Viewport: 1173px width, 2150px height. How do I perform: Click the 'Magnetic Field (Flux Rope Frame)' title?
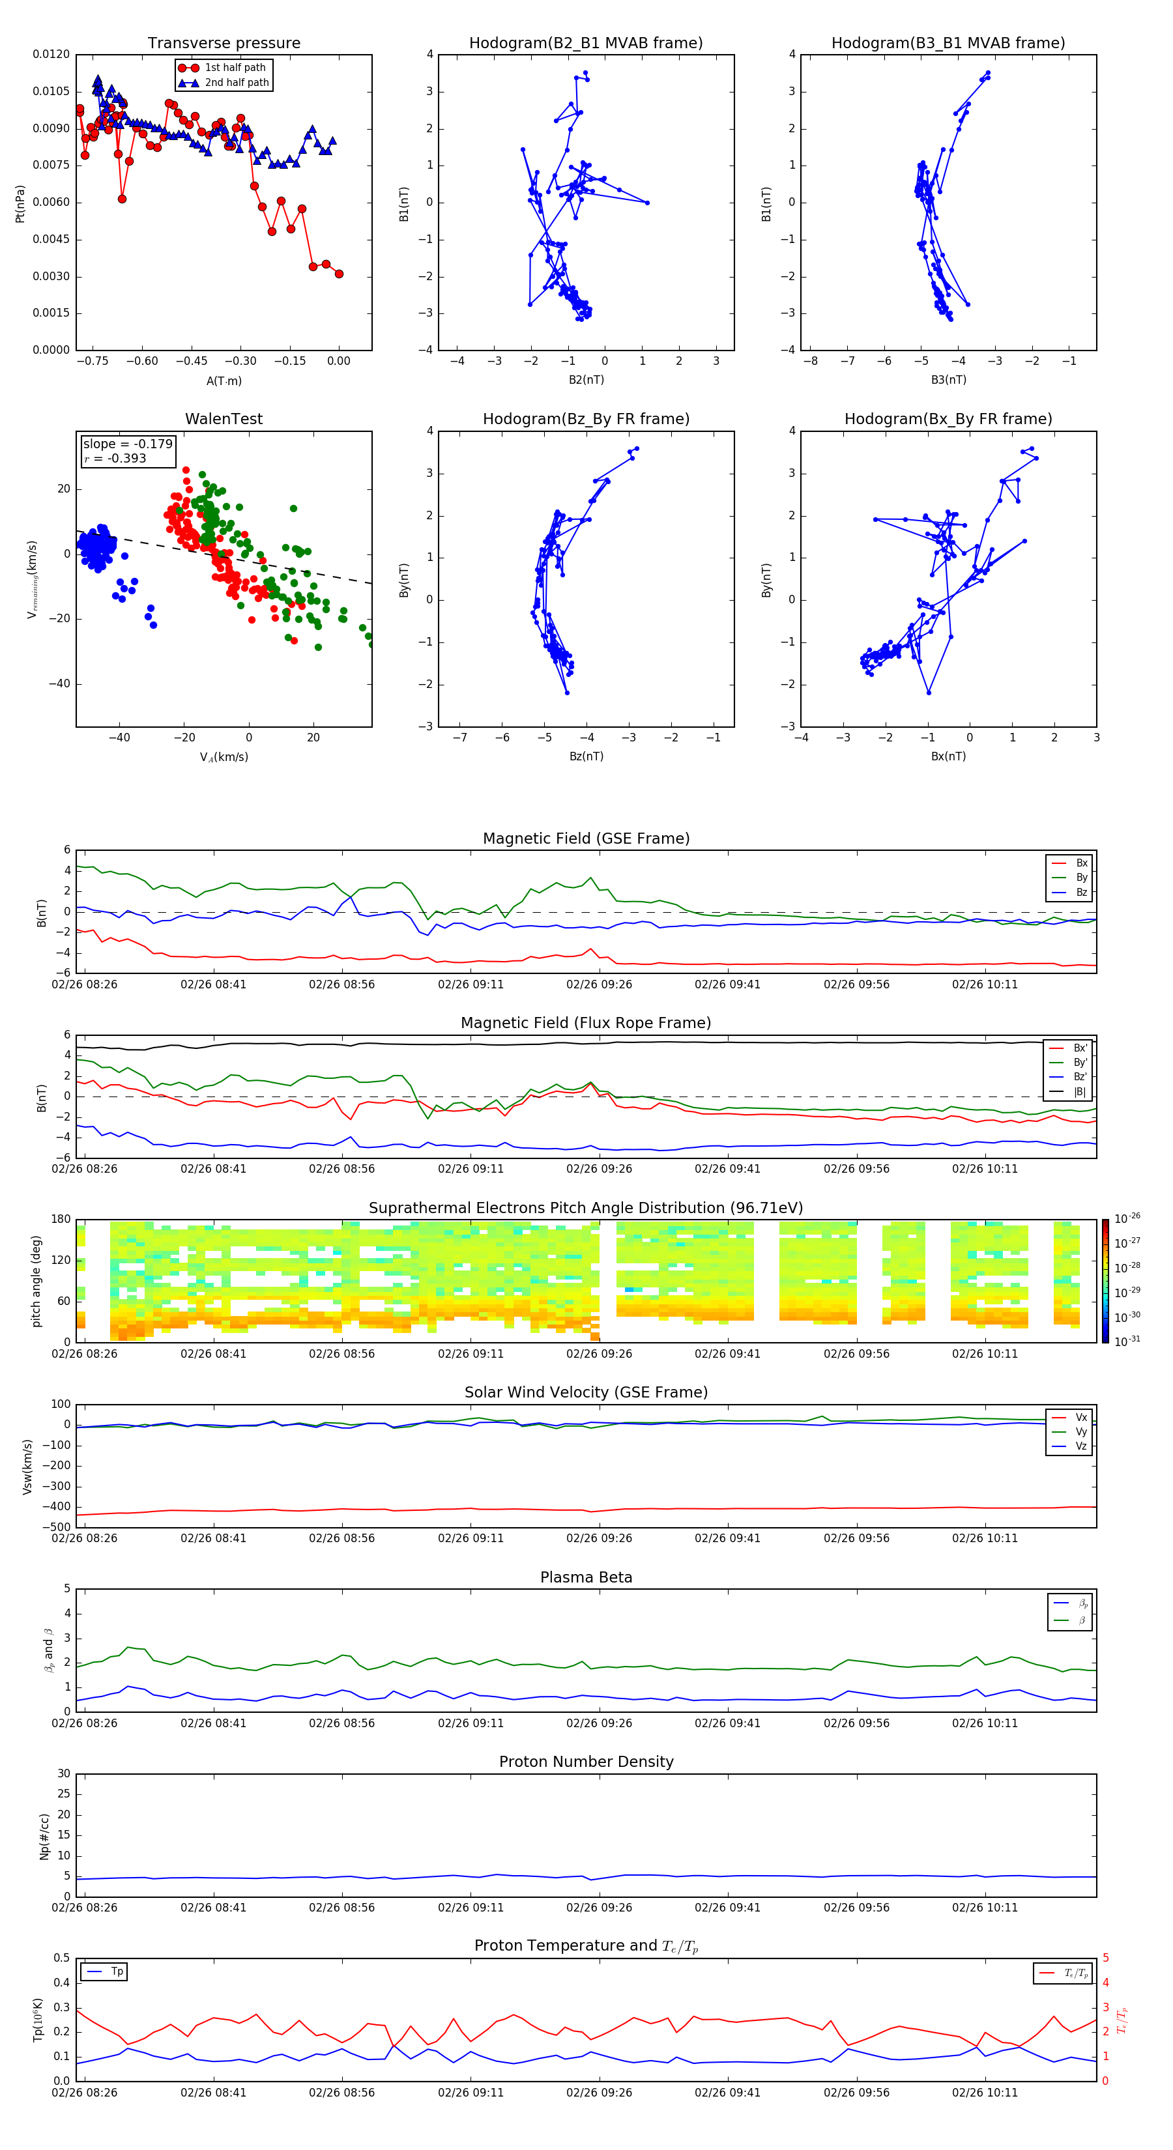click(x=586, y=1024)
